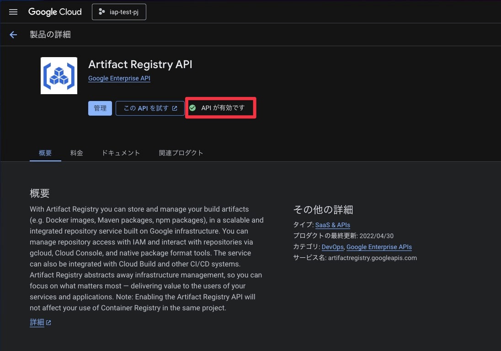Click the artifactregistry.googleapis.com service name
The width and height of the screenshot is (501, 351).
click(372, 258)
